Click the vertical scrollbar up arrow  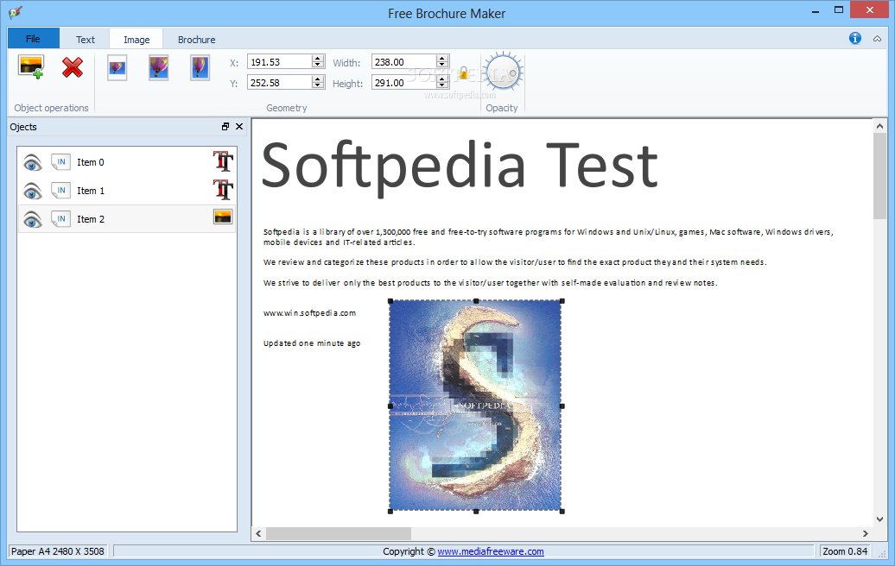tap(879, 126)
